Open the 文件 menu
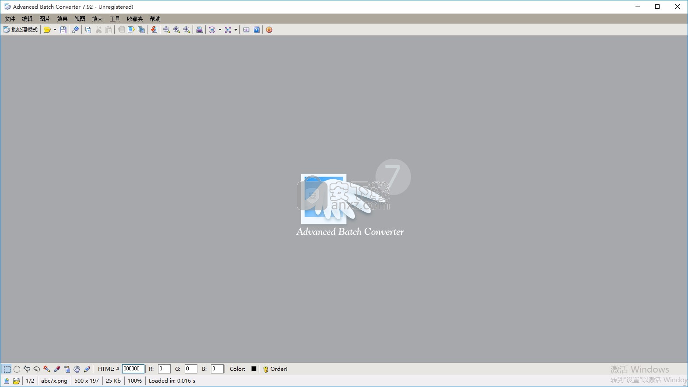Screen dimensions: 688x387 tap(10, 19)
